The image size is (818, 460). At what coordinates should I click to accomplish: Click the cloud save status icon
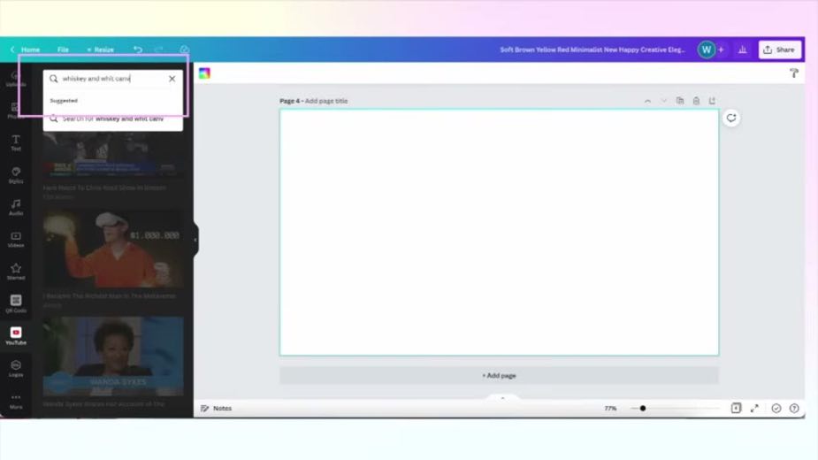[184, 50]
